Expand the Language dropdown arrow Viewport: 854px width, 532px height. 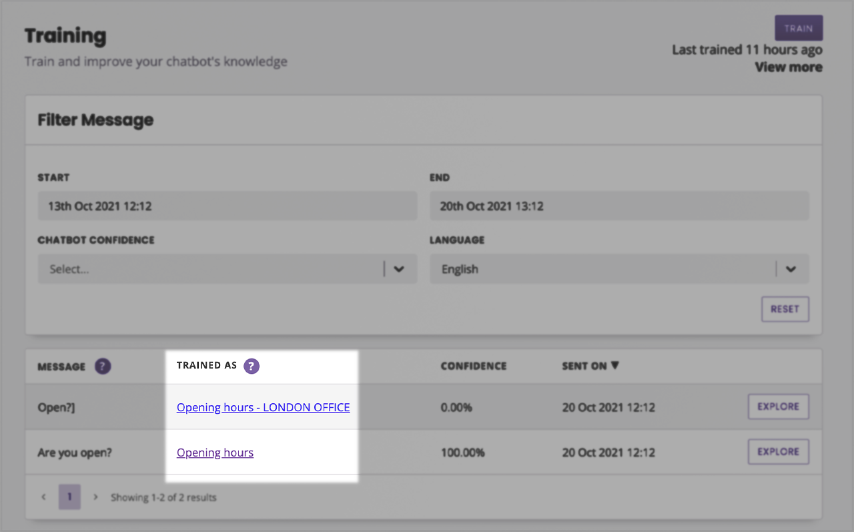[x=791, y=269]
